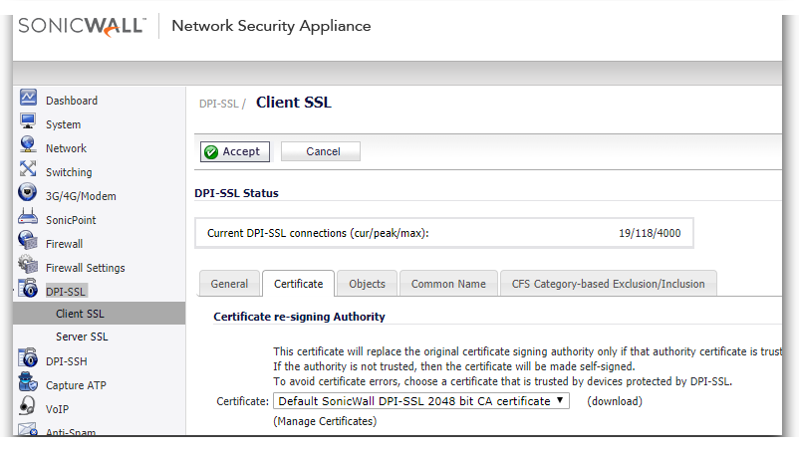Viewport: 799px width, 452px height.
Task: Open the Network section
Action: click(66, 148)
